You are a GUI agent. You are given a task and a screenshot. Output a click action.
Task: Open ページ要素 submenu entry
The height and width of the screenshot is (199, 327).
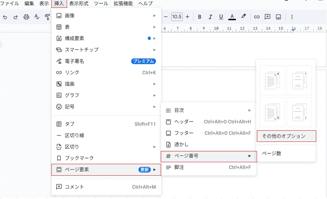pyautogui.click(x=106, y=170)
